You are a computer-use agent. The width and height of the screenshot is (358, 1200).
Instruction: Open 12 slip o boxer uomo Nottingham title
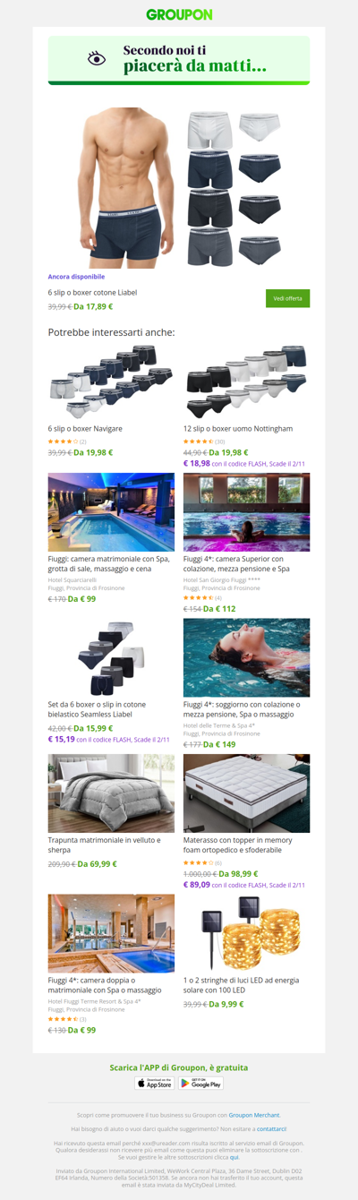point(238,429)
